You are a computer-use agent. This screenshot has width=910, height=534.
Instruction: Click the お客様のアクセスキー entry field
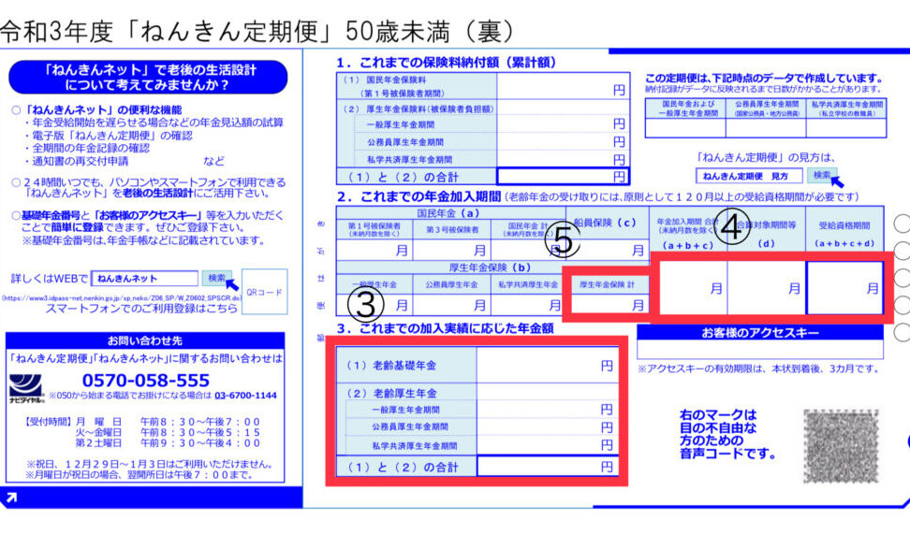click(760, 351)
